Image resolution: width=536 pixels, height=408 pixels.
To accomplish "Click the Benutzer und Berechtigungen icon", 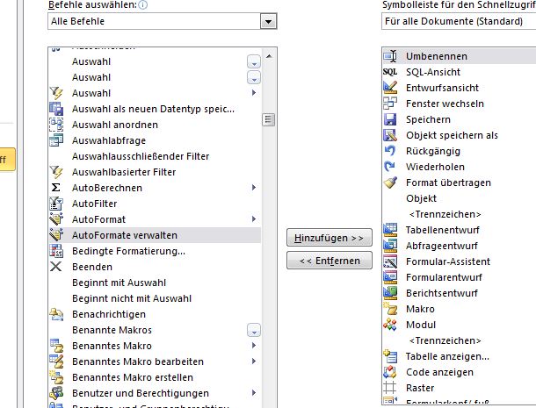I will click(56, 392).
